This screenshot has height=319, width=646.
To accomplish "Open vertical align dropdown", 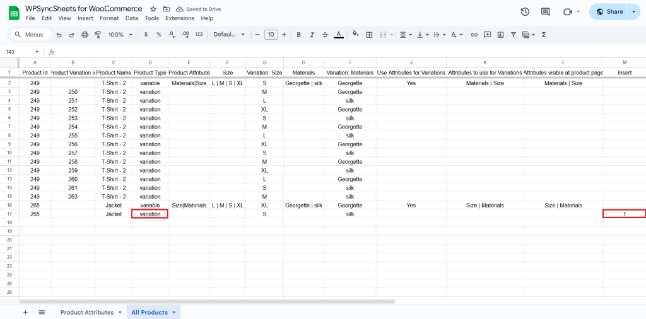I will click(x=423, y=35).
